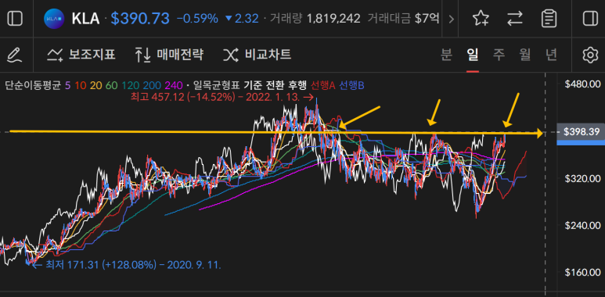Toggle the left sidebar panel icon
Viewport: 605px width, 297px height.
tap(15, 18)
